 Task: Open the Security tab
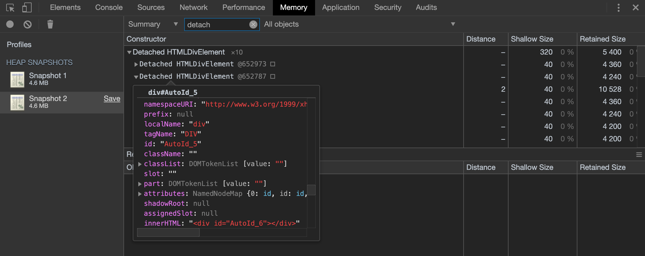pyautogui.click(x=388, y=7)
